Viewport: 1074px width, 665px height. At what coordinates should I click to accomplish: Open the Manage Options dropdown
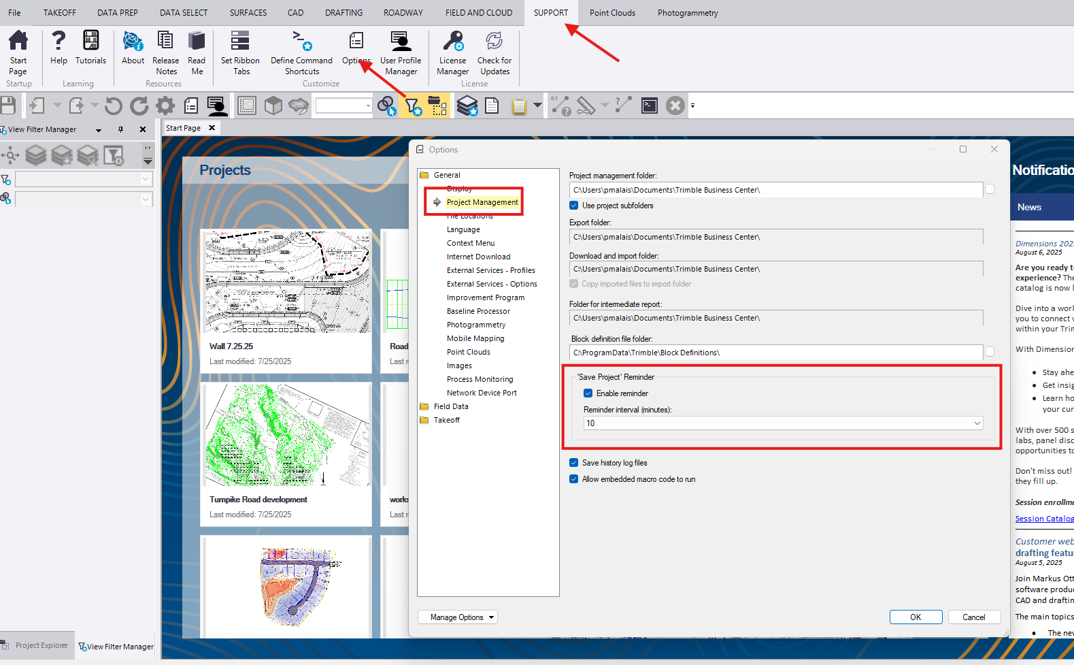point(457,617)
